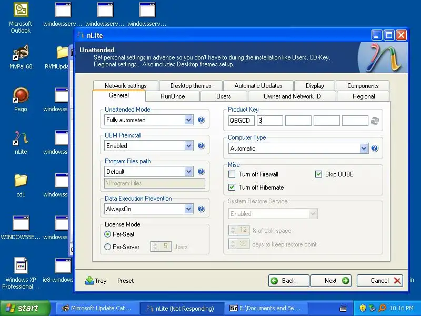
Task: Click the System Restore Service Enabled dropdown
Action: pyautogui.click(x=273, y=214)
